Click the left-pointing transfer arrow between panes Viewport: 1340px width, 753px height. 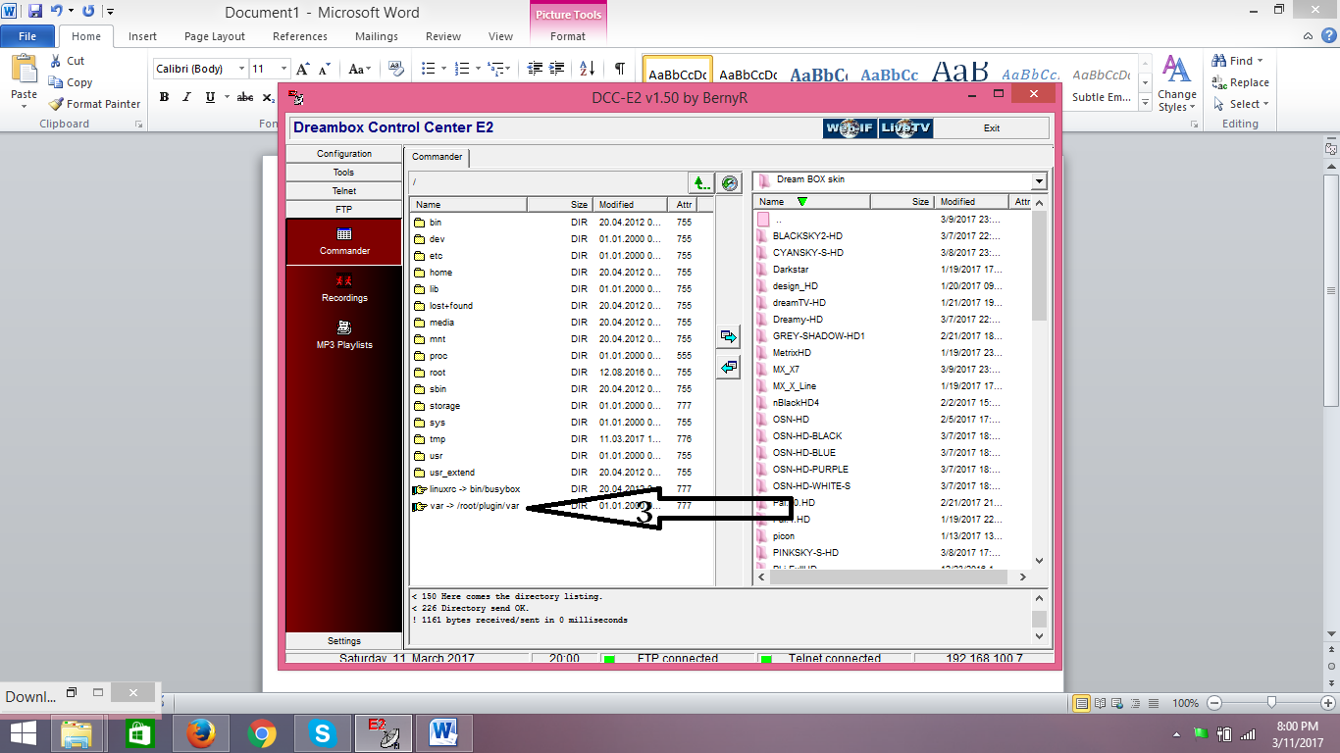pos(728,368)
